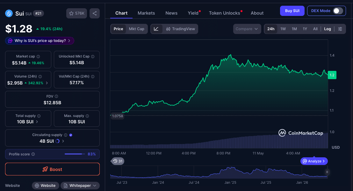Open the share icon button
The width and height of the screenshot is (353, 191).
click(x=95, y=13)
